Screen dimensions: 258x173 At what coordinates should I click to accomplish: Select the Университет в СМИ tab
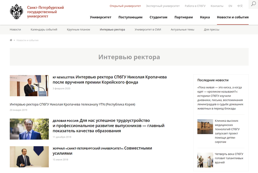[x=148, y=30]
